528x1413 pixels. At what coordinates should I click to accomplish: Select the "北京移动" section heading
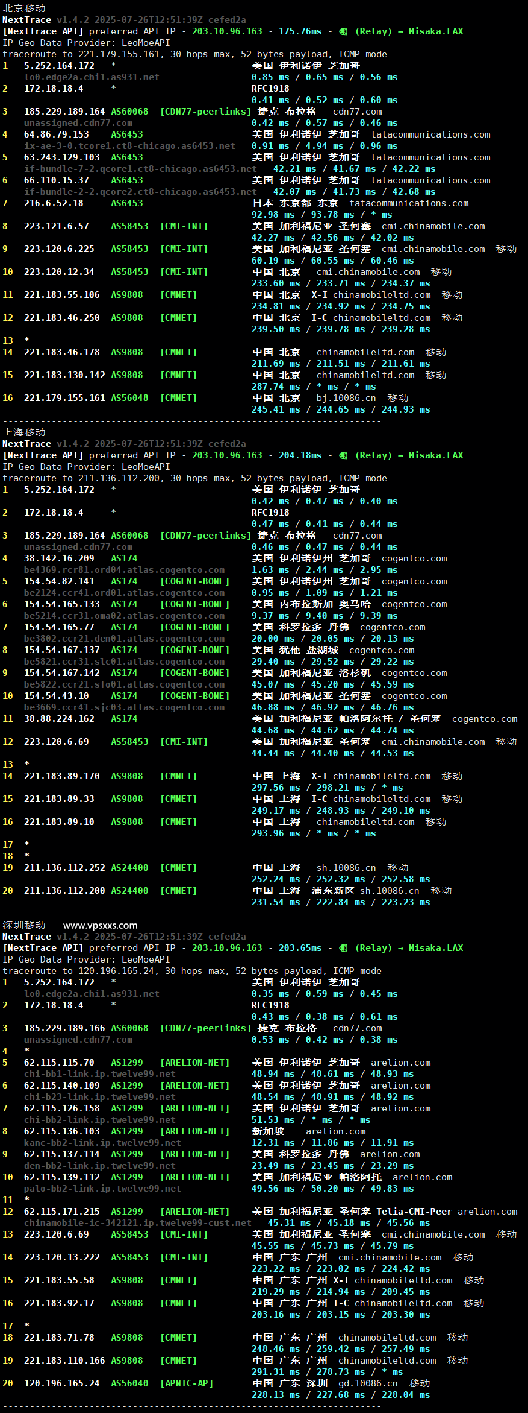(24, 8)
